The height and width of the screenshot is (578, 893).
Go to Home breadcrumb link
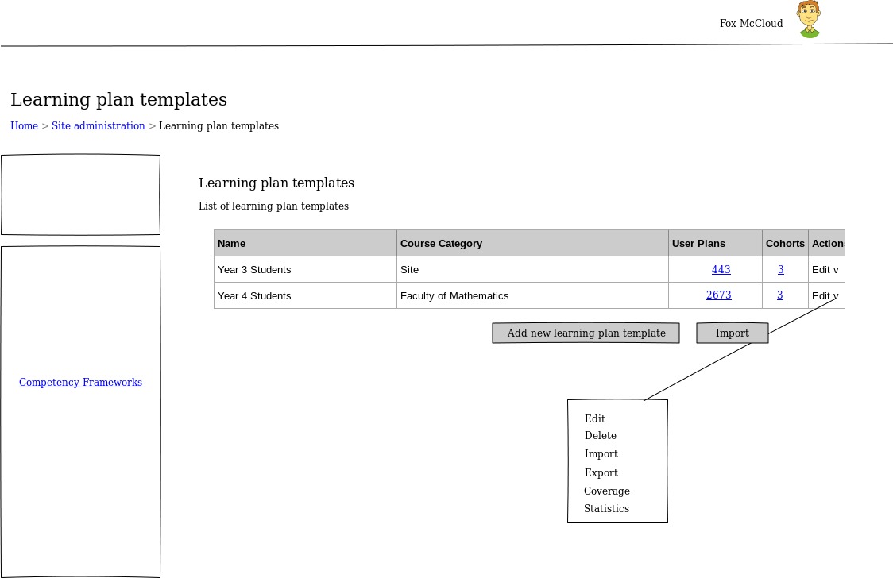click(x=24, y=126)
